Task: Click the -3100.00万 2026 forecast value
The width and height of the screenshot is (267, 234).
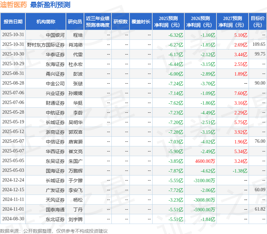Action: tap(204, 181)
